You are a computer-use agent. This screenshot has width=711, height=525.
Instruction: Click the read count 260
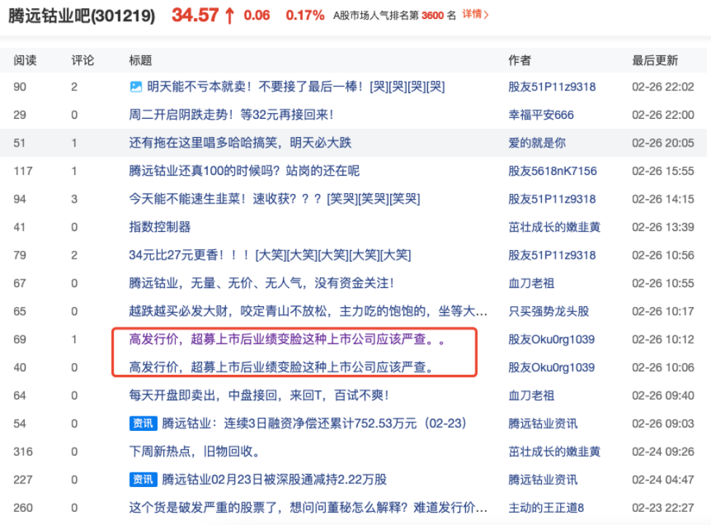click(x=23, y=507)
